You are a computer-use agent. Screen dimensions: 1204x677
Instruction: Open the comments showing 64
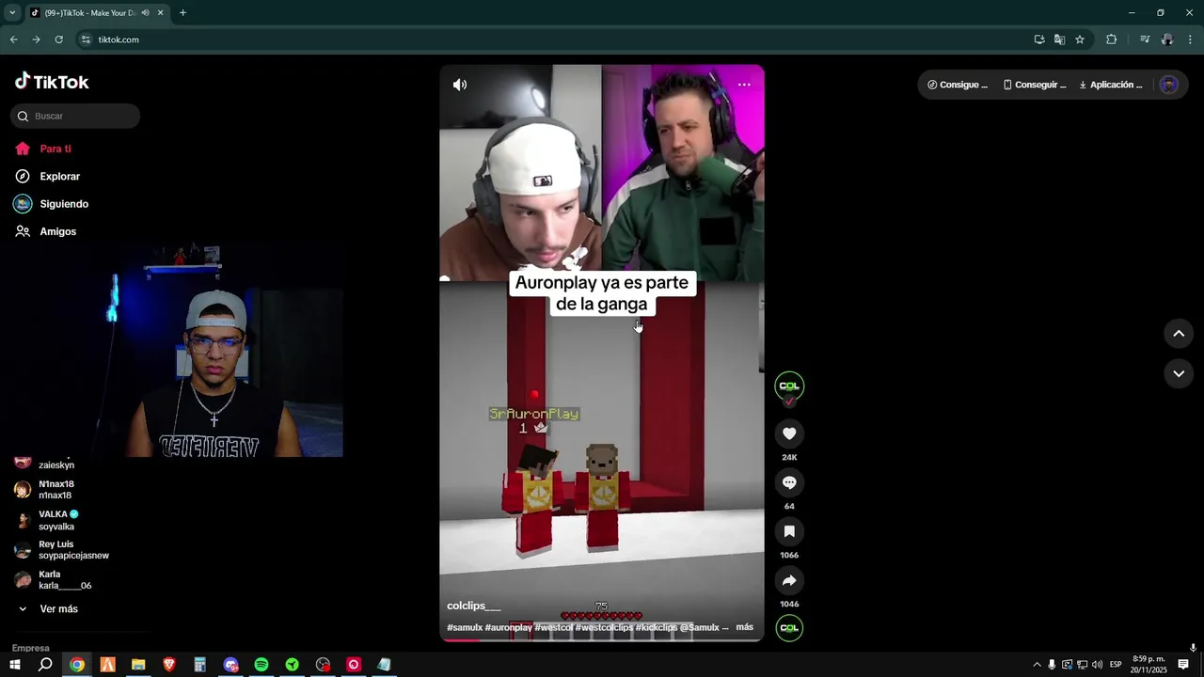point(789,482)
